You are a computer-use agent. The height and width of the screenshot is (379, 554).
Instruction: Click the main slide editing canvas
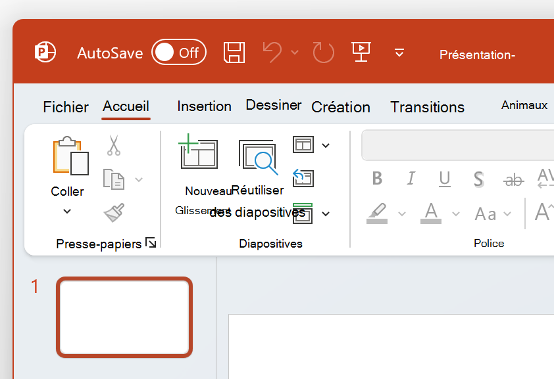391,346
